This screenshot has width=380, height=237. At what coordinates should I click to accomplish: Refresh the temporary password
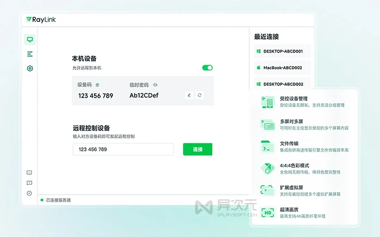199,95
